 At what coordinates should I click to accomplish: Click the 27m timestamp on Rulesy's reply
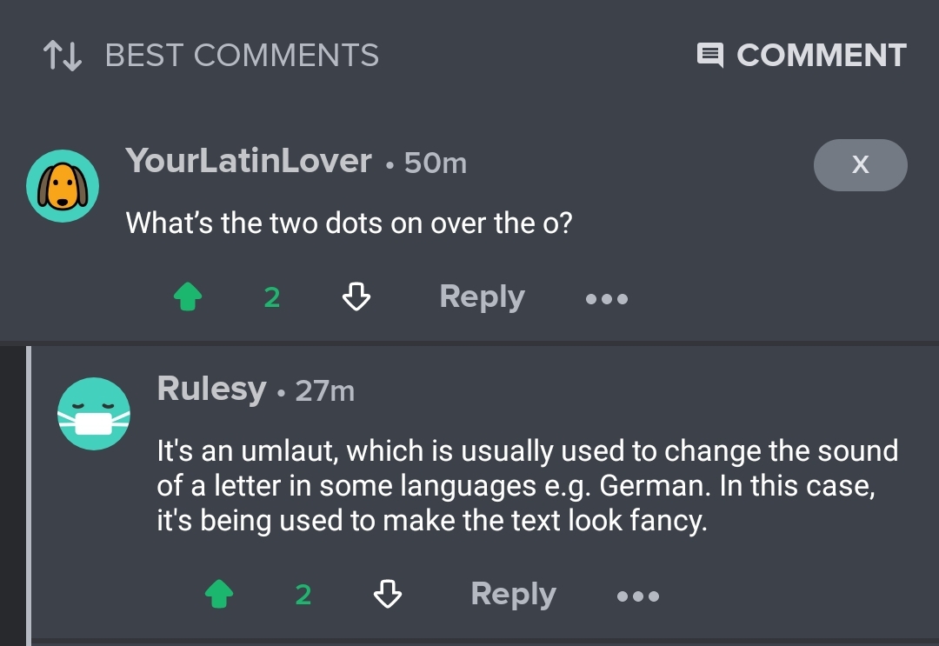pos(325,391)
